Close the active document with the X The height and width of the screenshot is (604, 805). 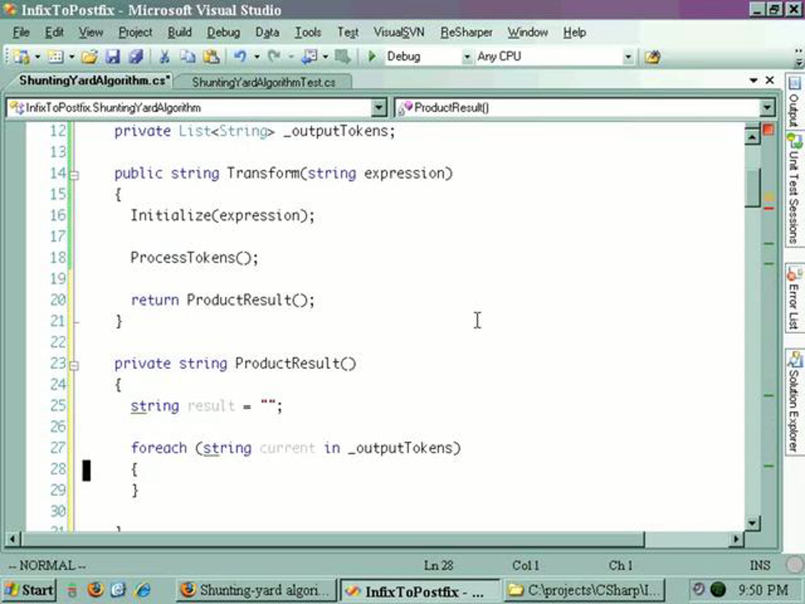(x=770, y=80)
